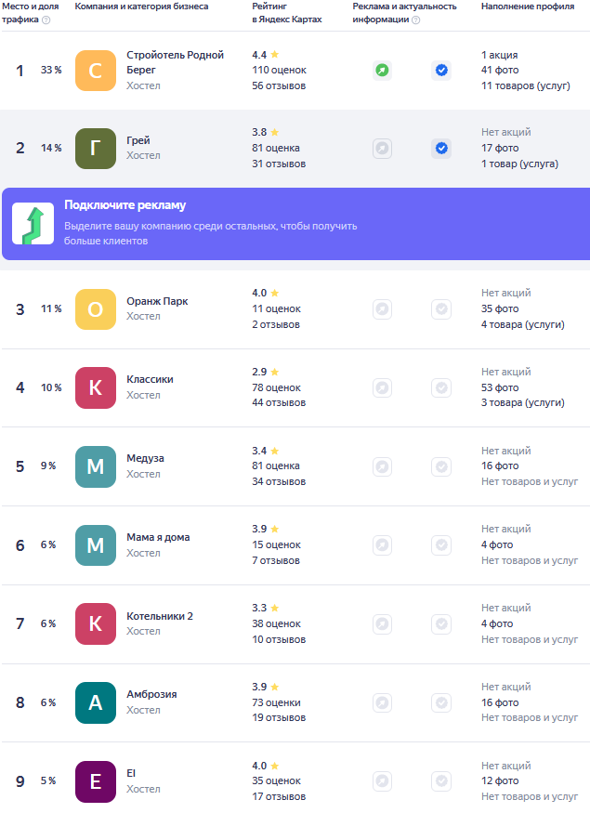Click the grey verification checkmark for El

441,780
